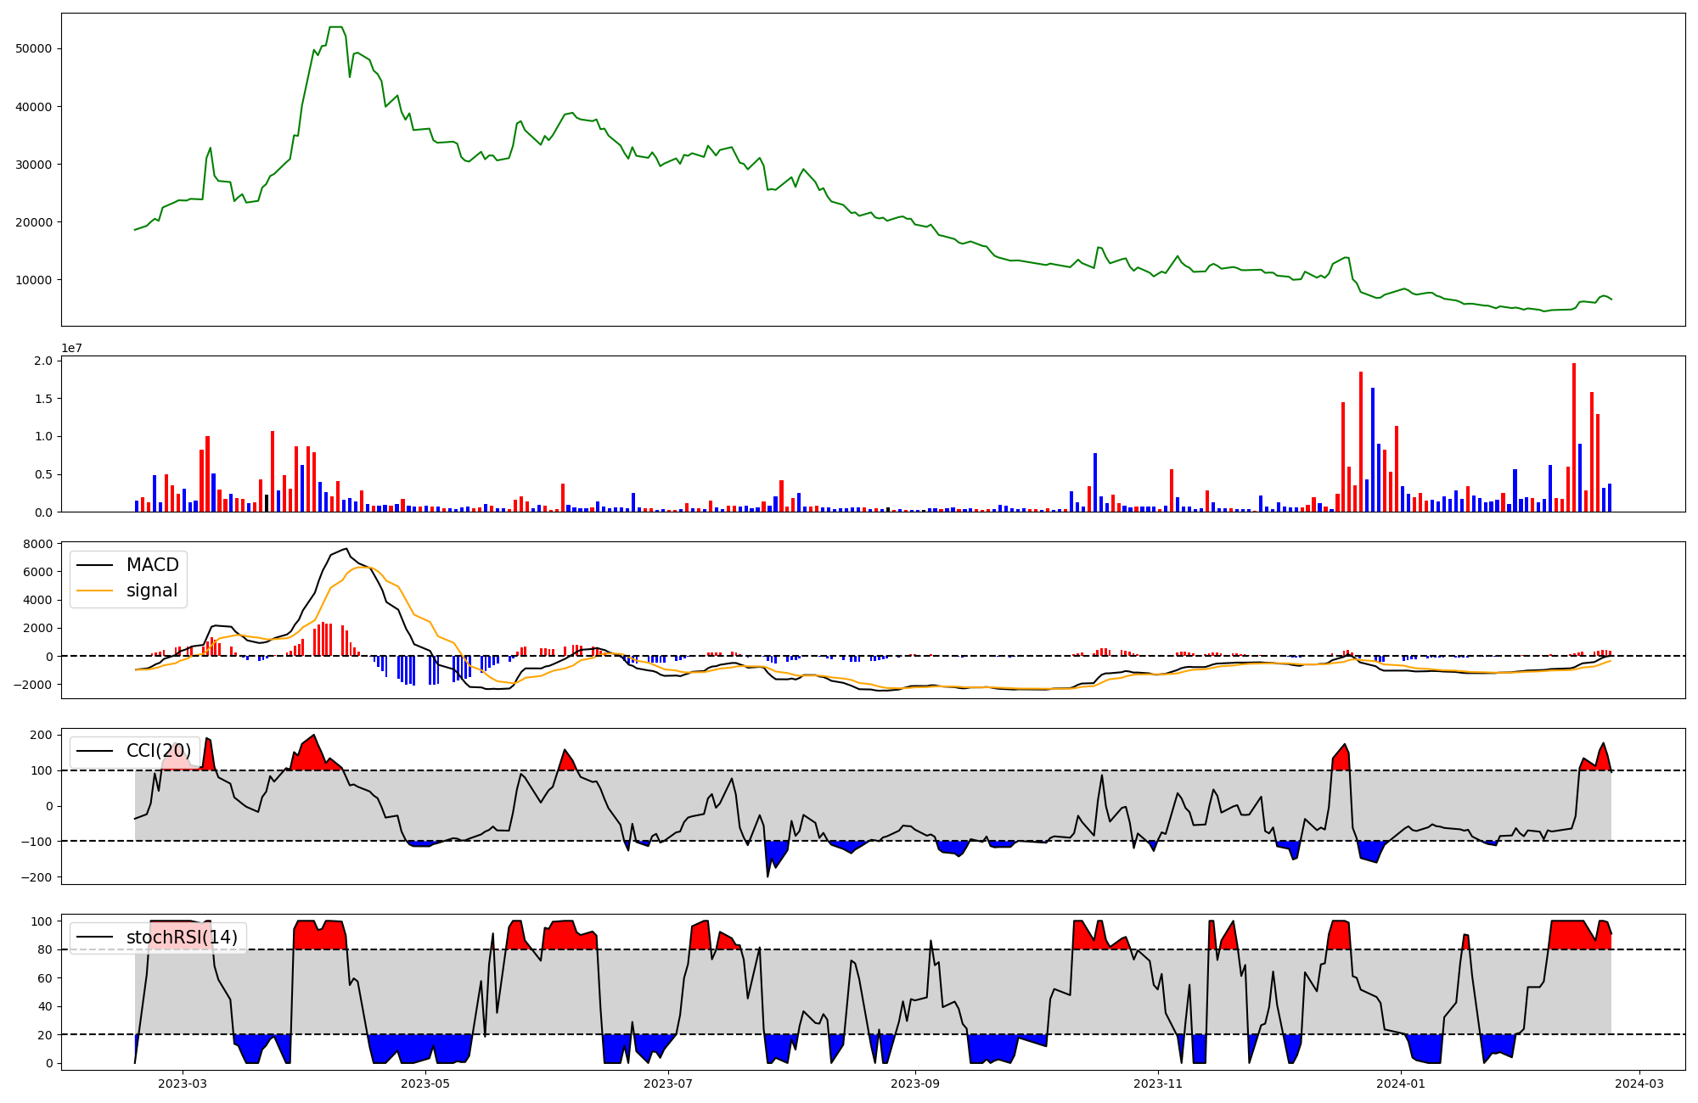Click the 1.5 tick on volume axis
Screen dimensions: 1698x1103
pyautogui.click(x=43, y=399)
